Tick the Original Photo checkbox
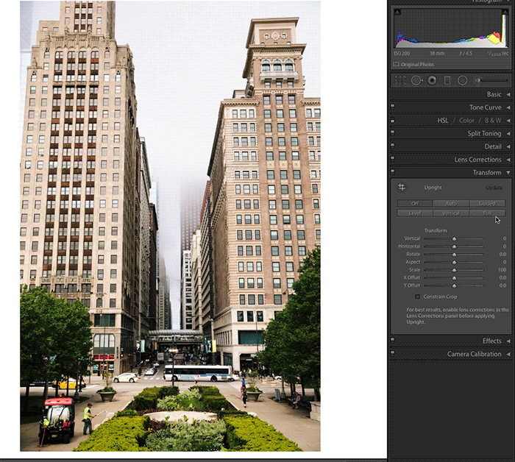The image size is (515, 462). [x=396, y=64]
